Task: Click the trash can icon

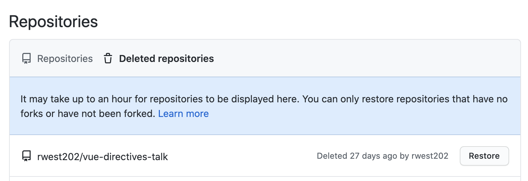Action: pos(108,58)
